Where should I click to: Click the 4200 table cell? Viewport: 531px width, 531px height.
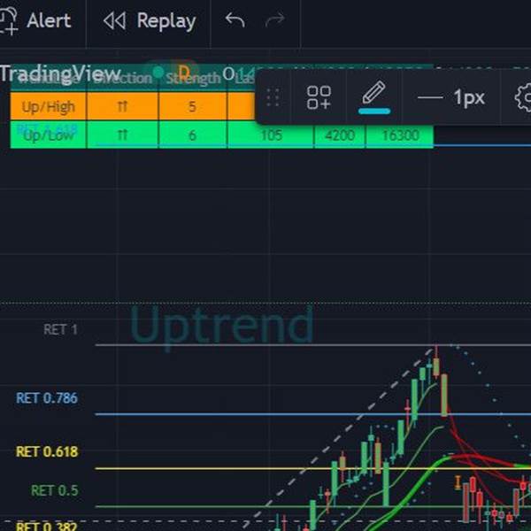click(x=340, y=135)
